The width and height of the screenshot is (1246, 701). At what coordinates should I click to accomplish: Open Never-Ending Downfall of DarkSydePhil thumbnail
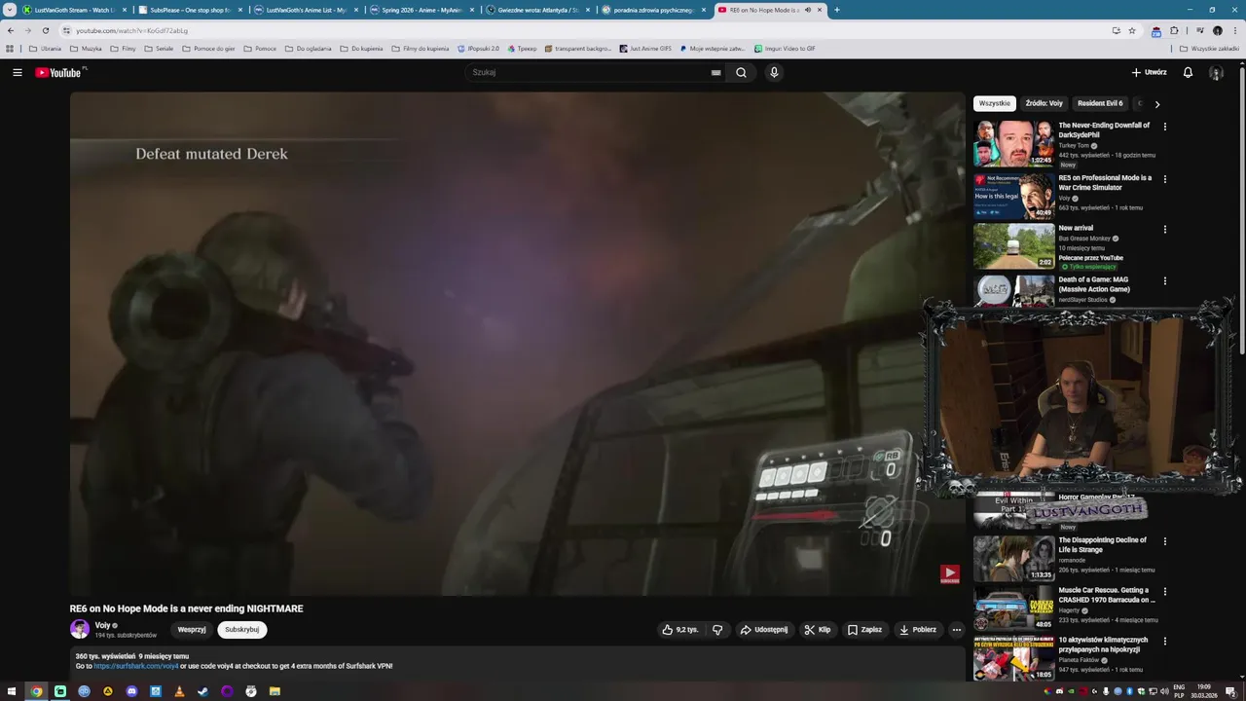tap(1013, 143)
